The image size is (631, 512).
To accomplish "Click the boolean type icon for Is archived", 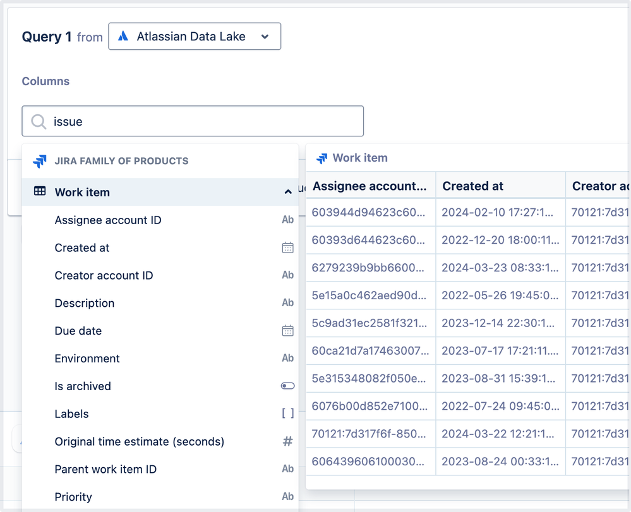I will 288,386.
